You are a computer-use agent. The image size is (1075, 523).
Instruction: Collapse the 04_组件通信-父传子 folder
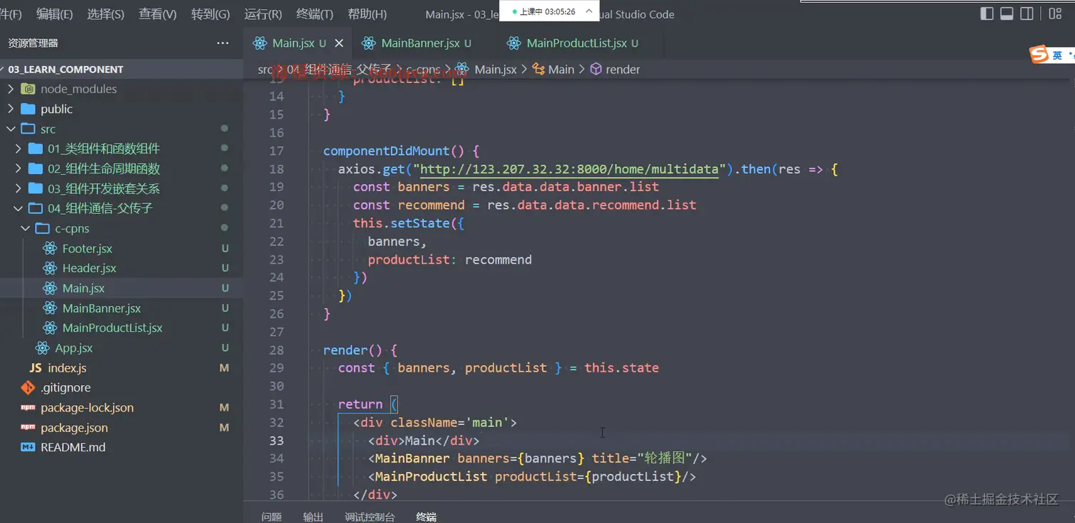coord(19,209)
